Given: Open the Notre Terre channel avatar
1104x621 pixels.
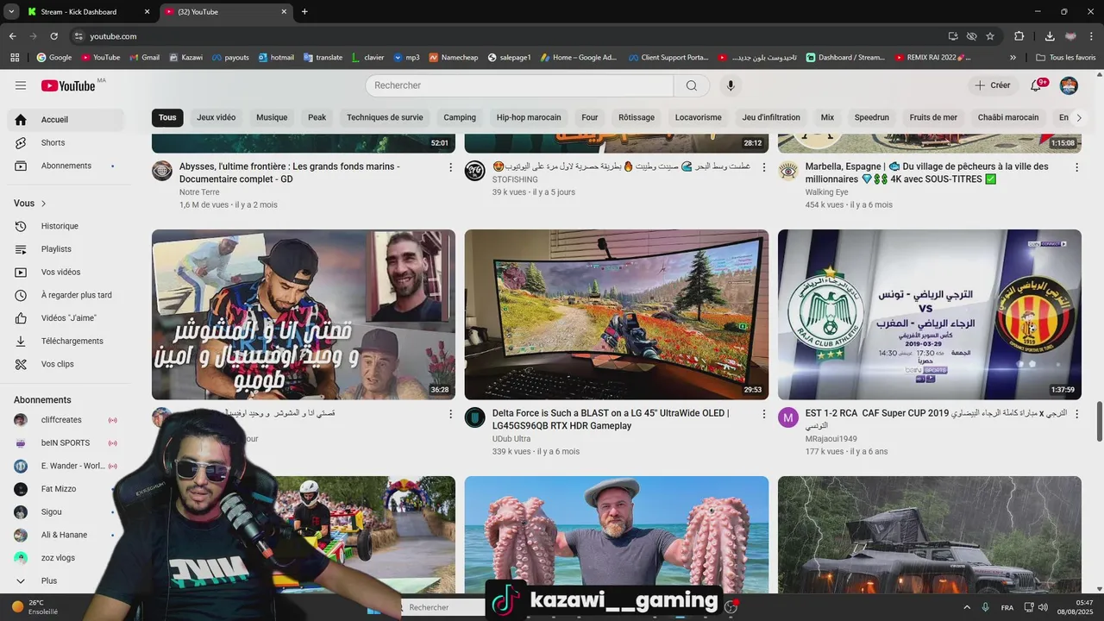Looking at the screenshot, I should (x=162, y=171).
